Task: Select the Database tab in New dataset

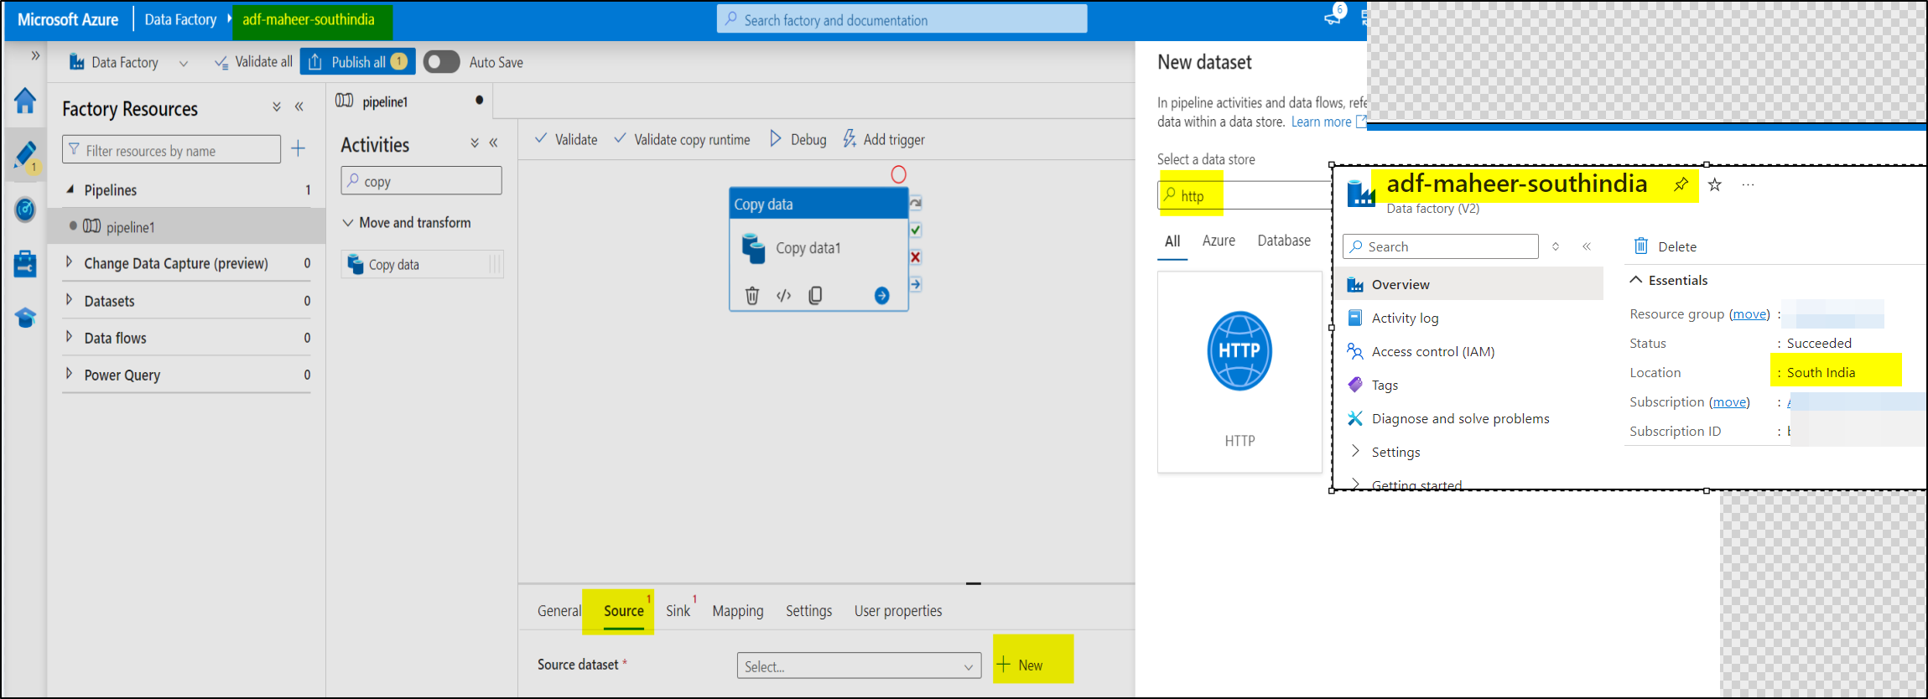Action: tap(1284, 241)
